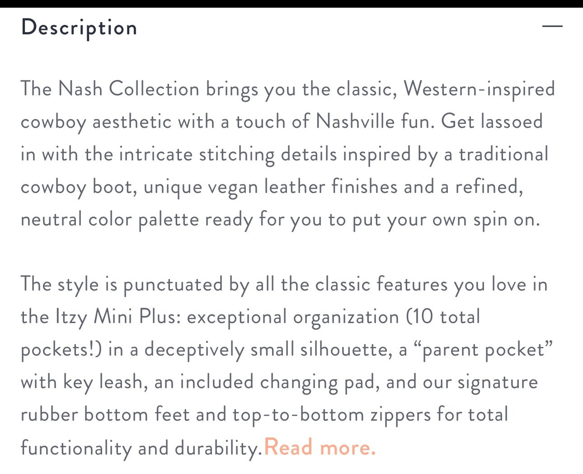Click the phrase 'Get lassoed'
Viewport: 583px width, 474px height.
[492, 122]
